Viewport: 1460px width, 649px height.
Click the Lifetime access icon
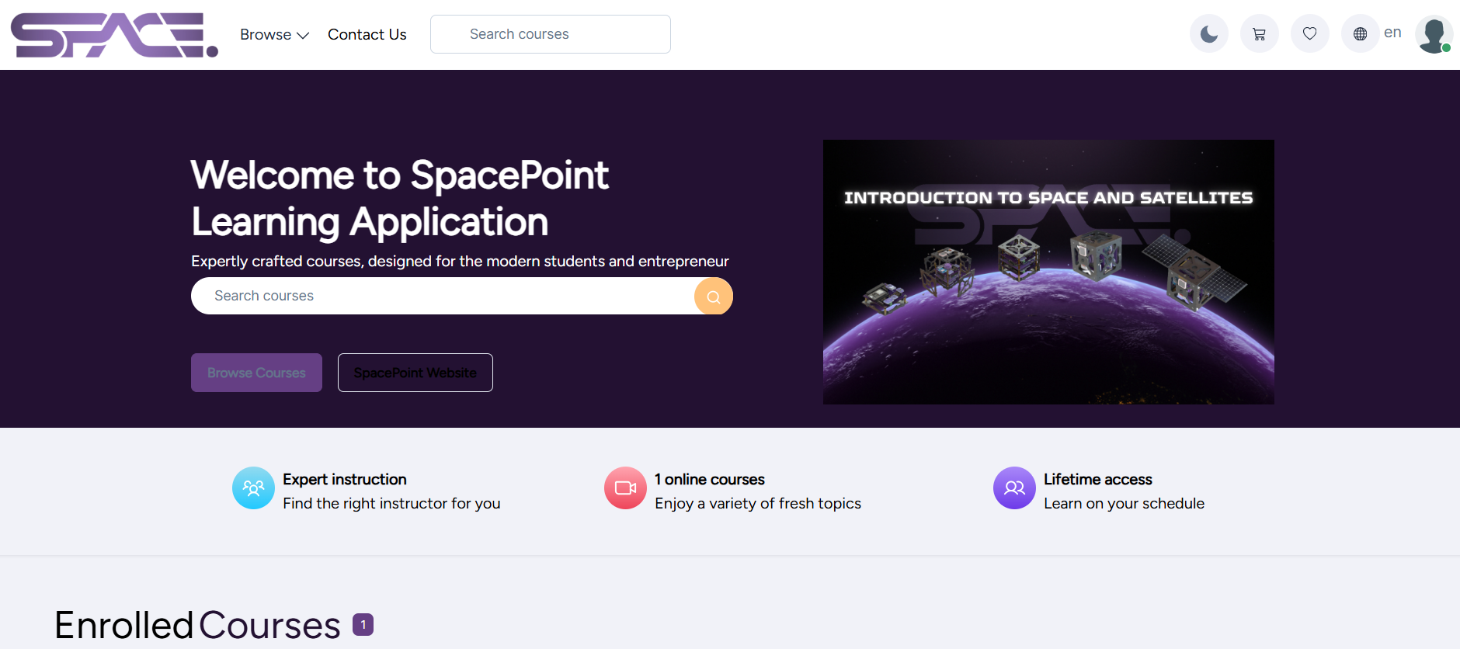(x=1014, y=488)
